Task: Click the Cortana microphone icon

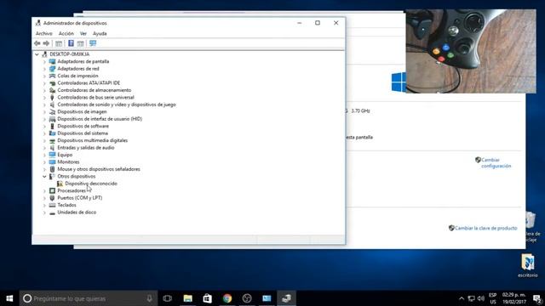Action: coord(150,298)
